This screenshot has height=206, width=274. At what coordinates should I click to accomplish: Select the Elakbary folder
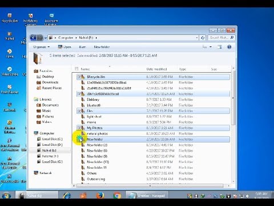[93, 100]
